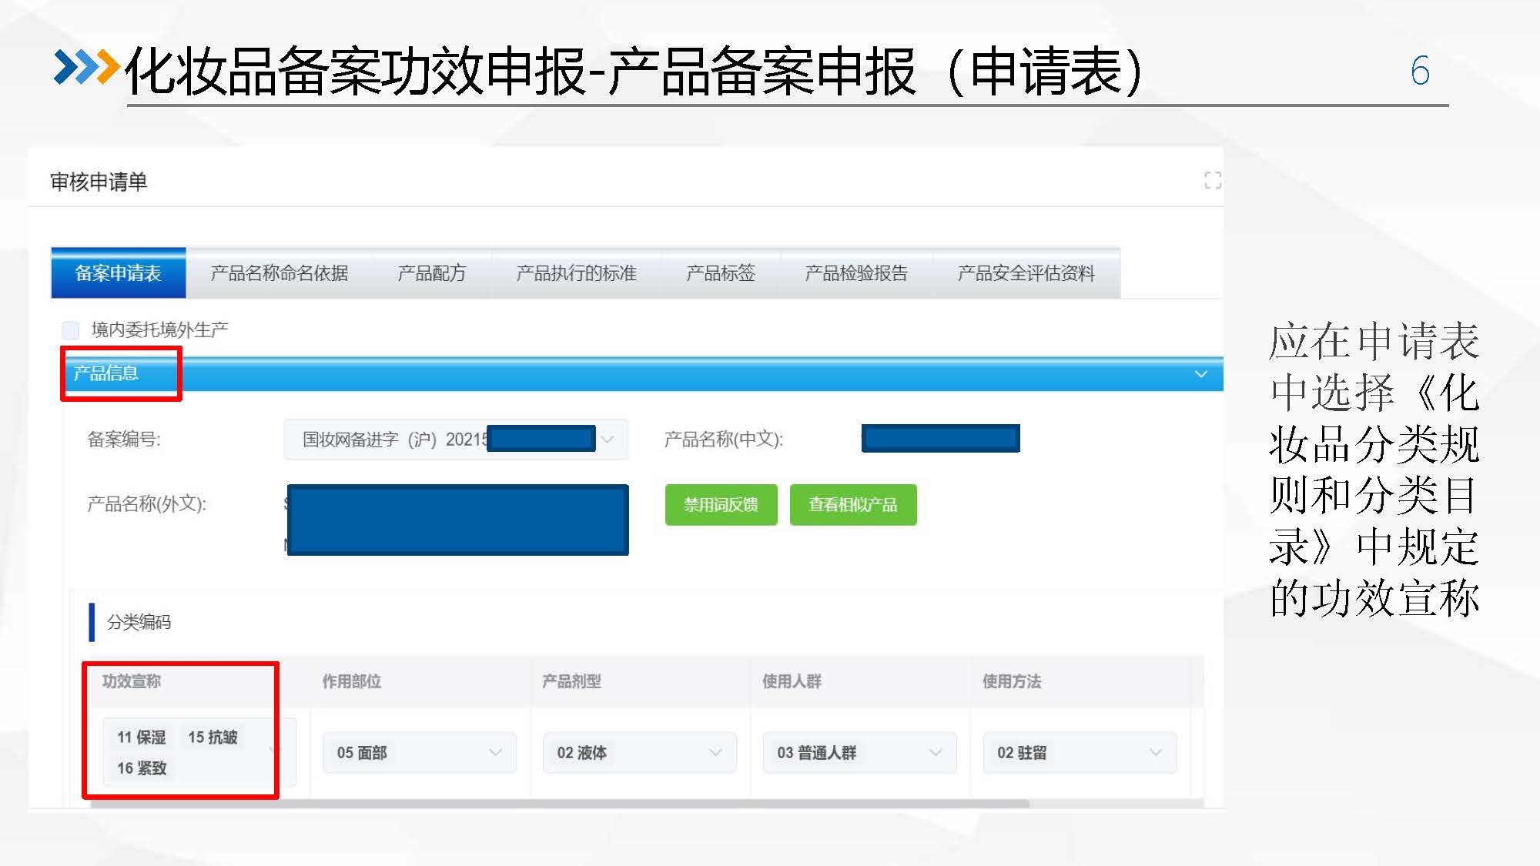Open the 使用人群 dropdown showing 03 普通人群

pyautogui.click(x=859, y=753)
